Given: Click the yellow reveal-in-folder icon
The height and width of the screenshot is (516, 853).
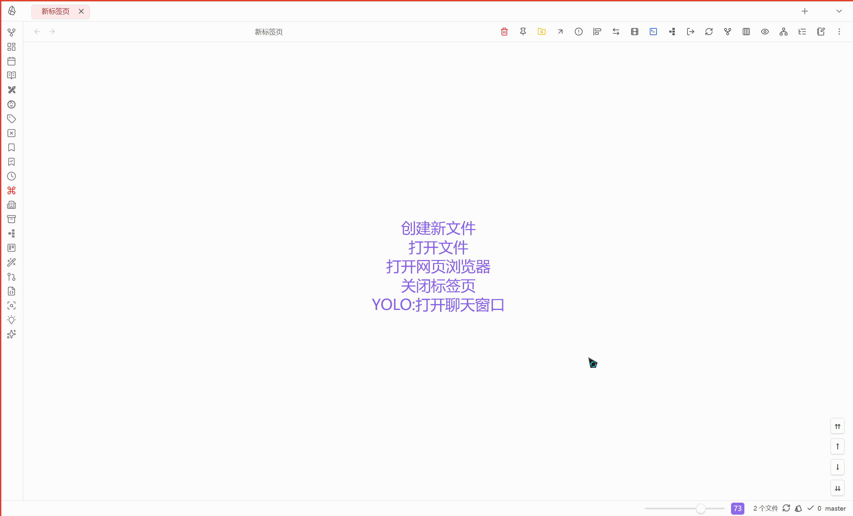Looking at the screenshot, I should coord(542,32).
